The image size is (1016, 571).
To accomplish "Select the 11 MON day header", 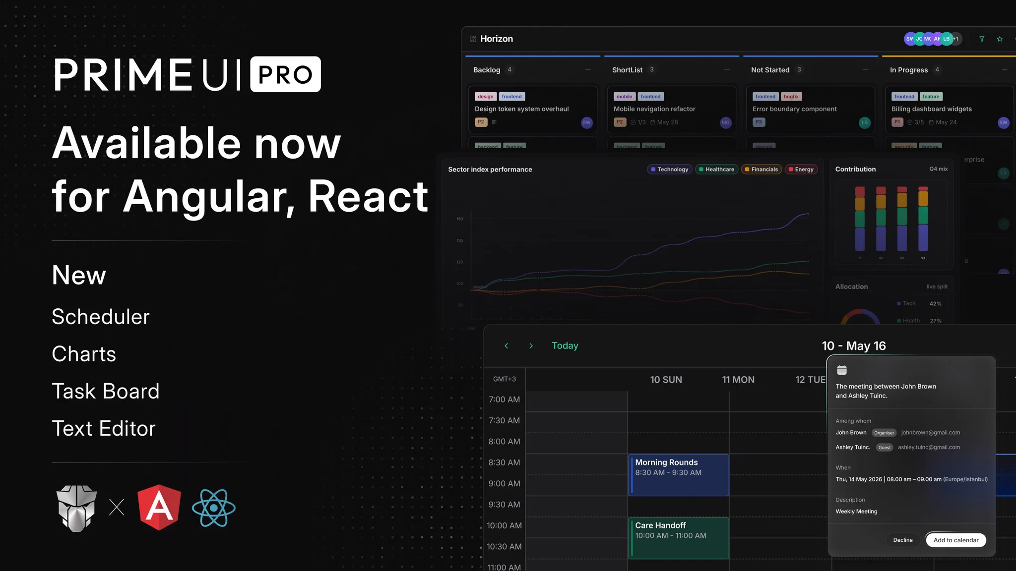I will pos(738,380).
